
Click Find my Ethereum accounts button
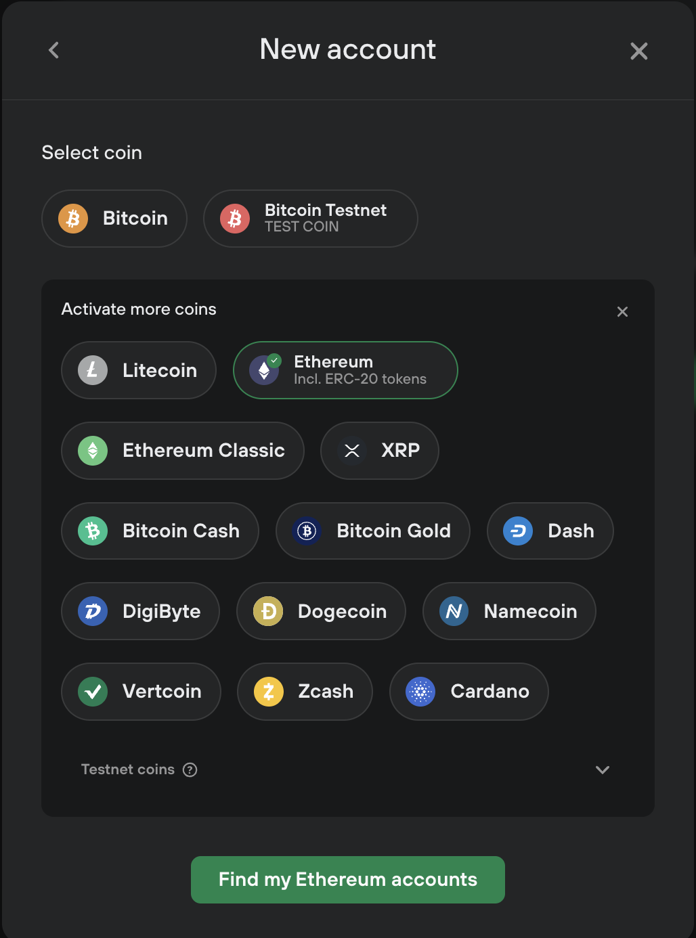[x=348, y=880]
